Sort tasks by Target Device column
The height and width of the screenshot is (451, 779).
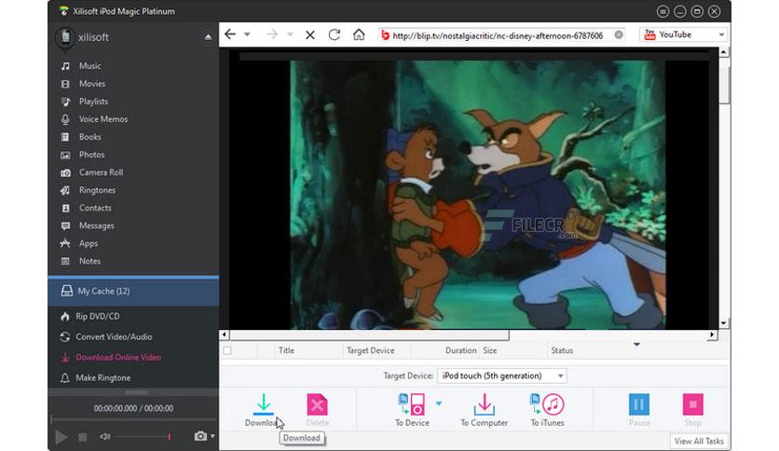[x=371, y=350]
